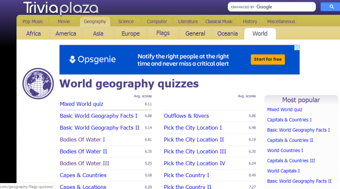Focus the Google search input field
The height and width of the screenshot is (189, 340).
click(272, 7)
